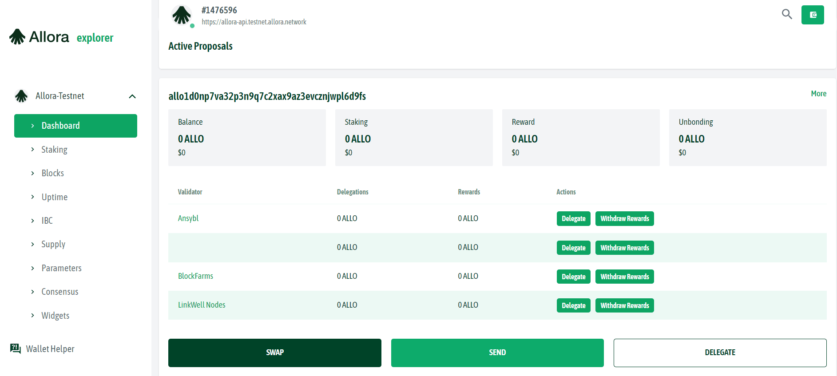This screenshot has width=837, height=376.
Task: Click the dark green SWAP button
Action: point(275,352)
